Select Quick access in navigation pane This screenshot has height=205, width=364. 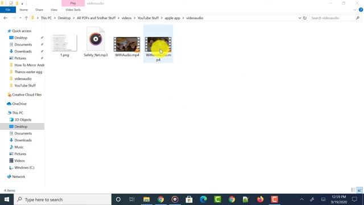[x=22, y=31]
